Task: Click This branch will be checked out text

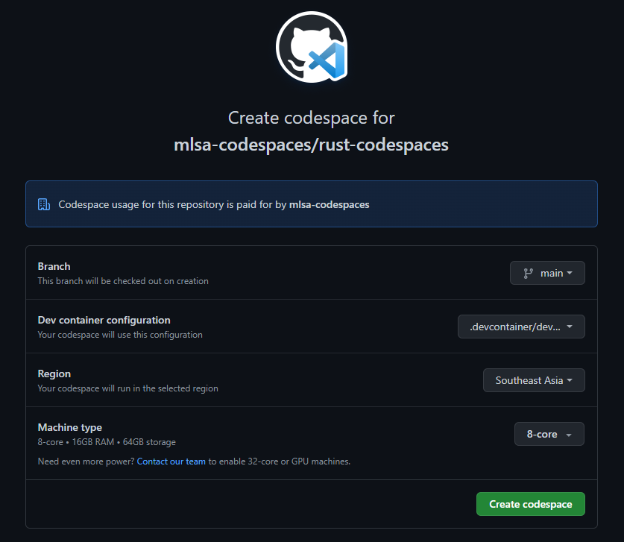Action: (x=123, y=281)
